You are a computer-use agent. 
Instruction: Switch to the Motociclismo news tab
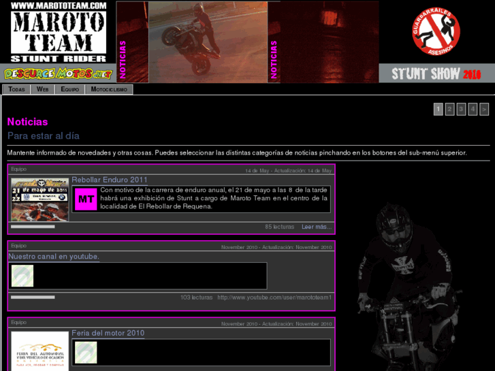[x=109, y=89]
